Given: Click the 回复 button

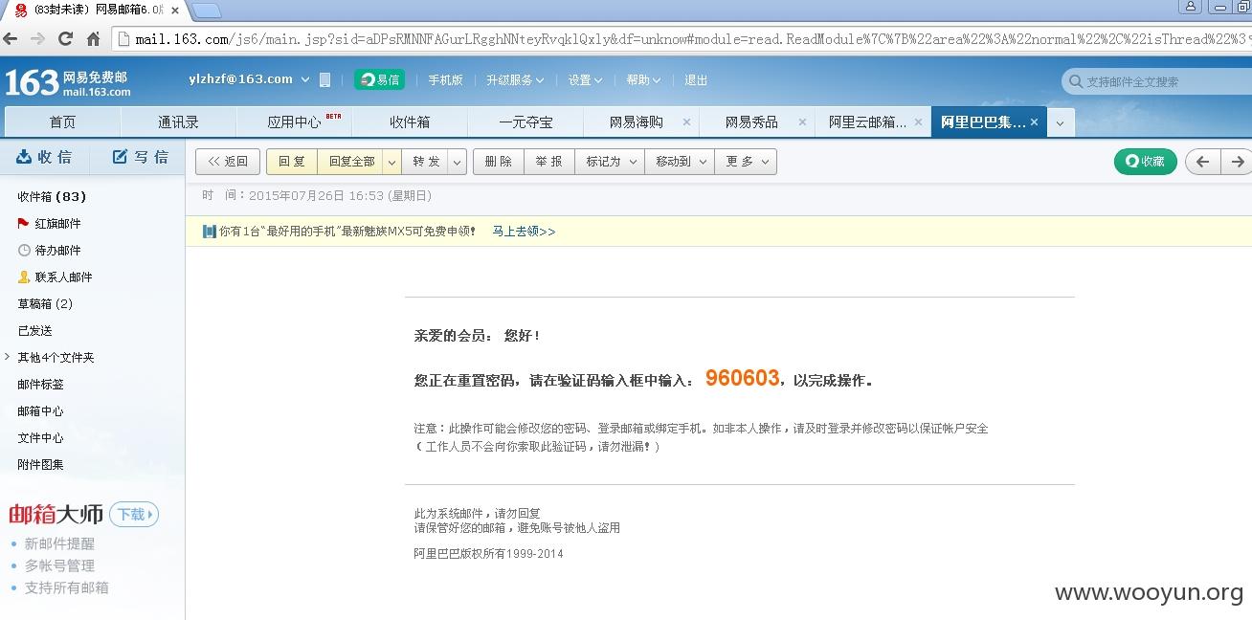Looking at the screenshot, I should 291,162.
